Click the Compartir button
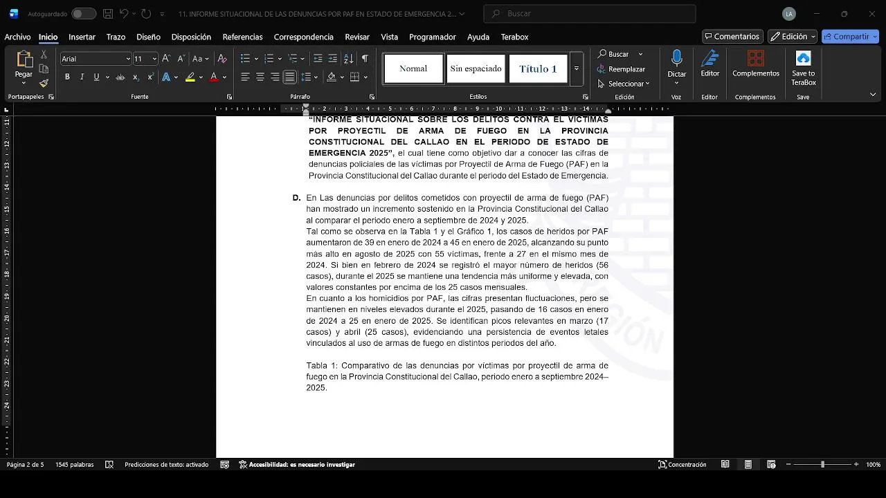Viewport: 886px width, 498px height. pyautogui.click(x=850, y=37)
